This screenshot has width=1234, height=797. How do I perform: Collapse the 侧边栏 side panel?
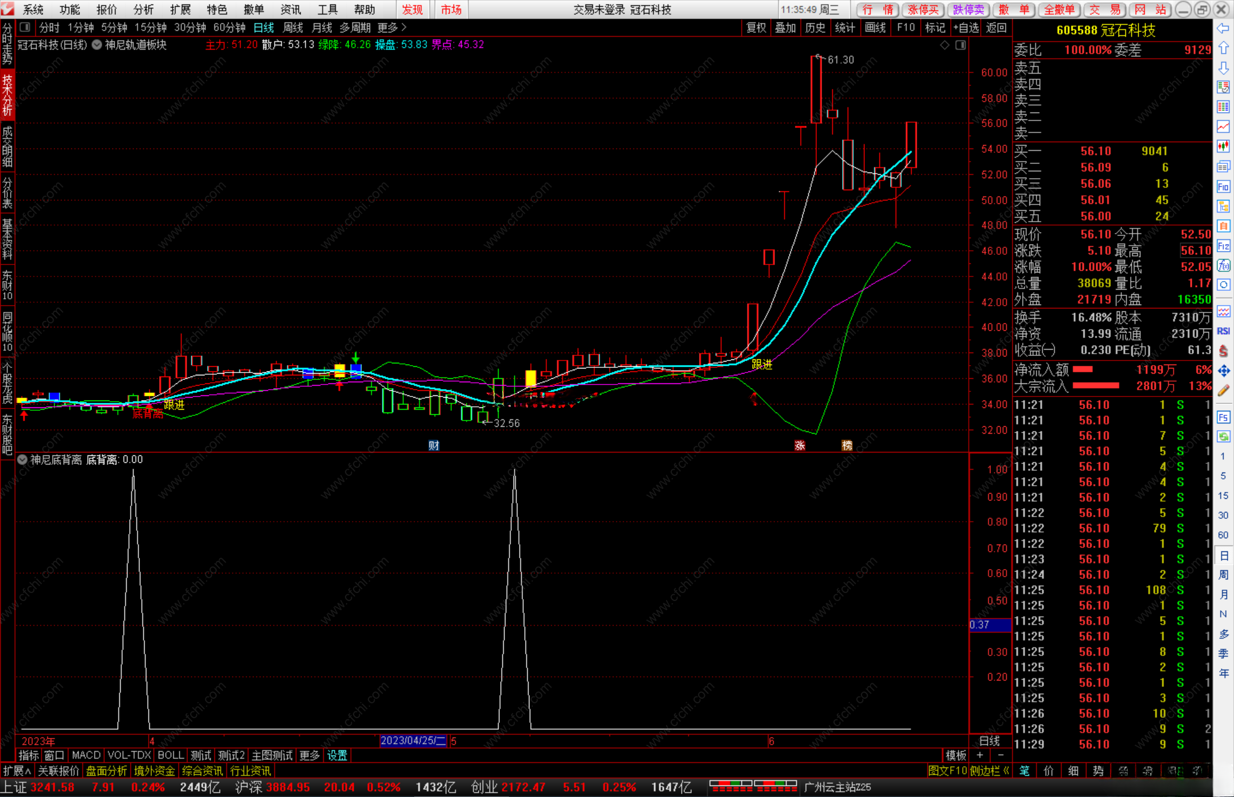(x=990, y=771)
